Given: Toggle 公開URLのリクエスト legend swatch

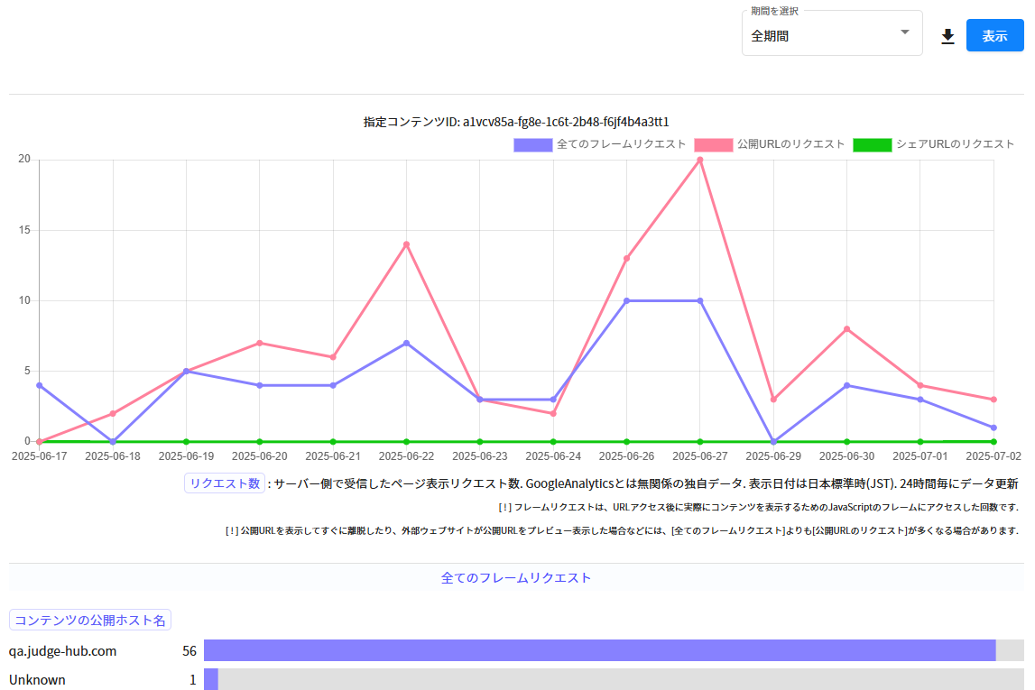Looking at the screenshot, I should point(714,144).
